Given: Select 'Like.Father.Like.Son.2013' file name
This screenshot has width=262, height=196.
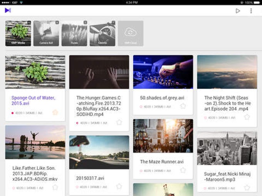Looking at the screenshot, I should click(x=35, y=173).
